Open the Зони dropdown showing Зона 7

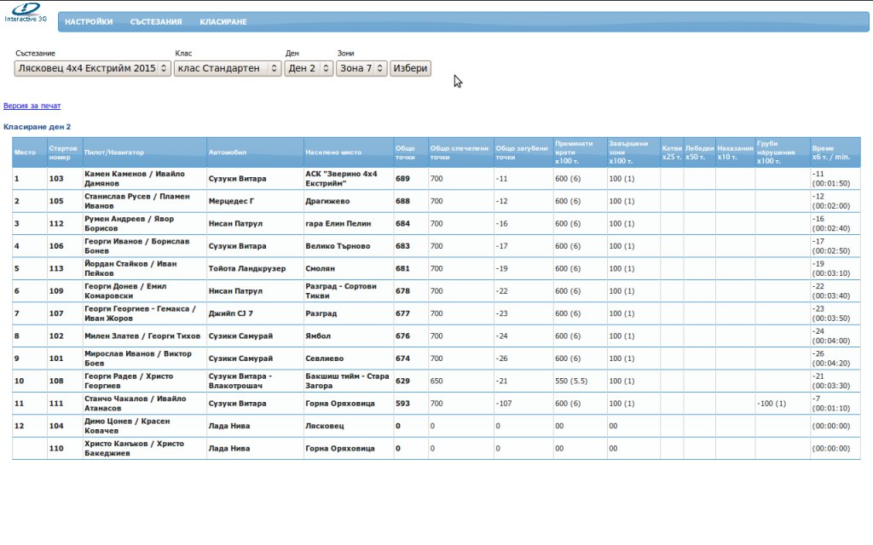361,68
